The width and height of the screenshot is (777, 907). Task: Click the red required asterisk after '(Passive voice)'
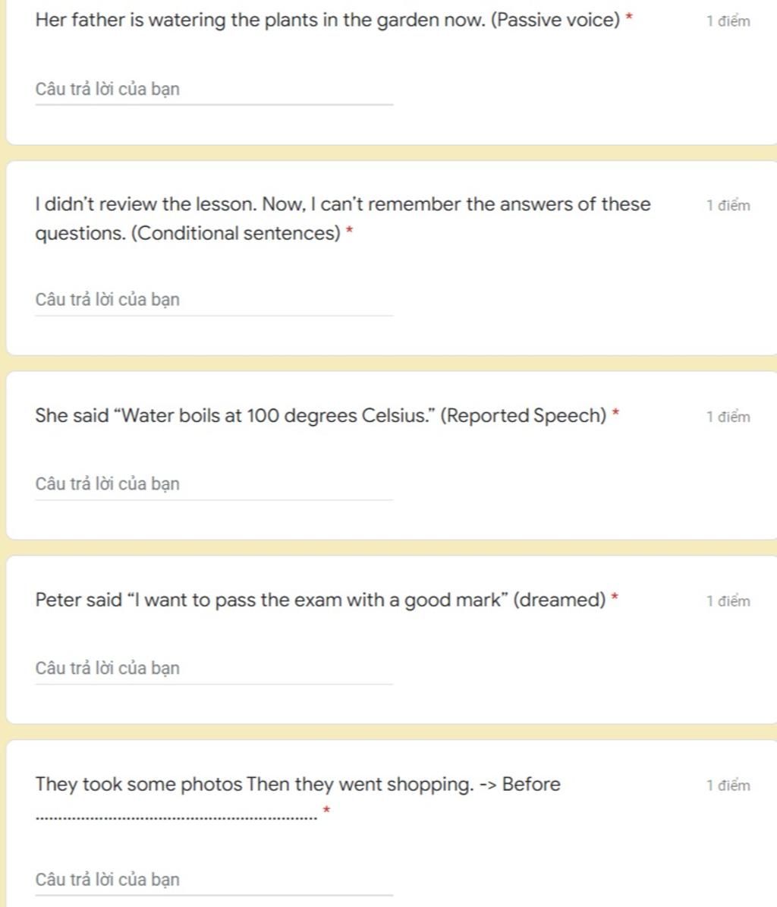click(x=630, y=17)
